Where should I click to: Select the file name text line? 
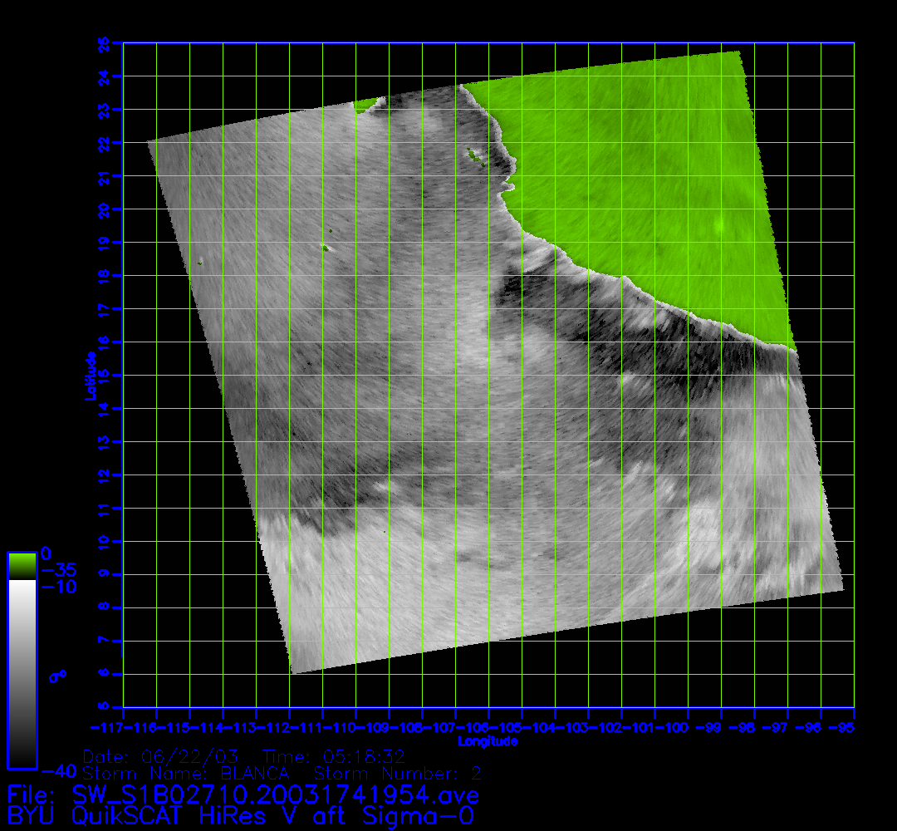pyautogui.click(x=243, y=794)
